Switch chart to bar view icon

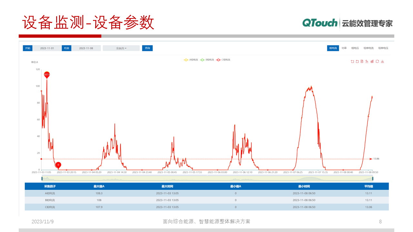pos(372,61)
